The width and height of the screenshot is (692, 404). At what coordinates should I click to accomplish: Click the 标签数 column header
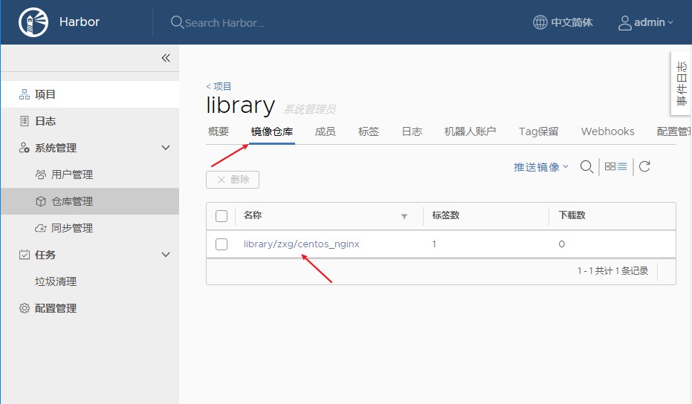pos(446,215)
